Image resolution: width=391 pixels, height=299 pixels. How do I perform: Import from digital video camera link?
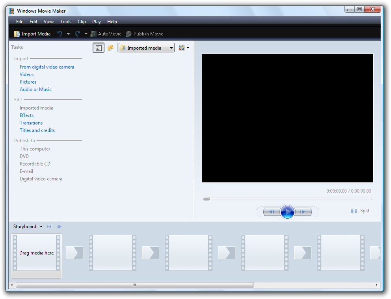click(47, 67)
